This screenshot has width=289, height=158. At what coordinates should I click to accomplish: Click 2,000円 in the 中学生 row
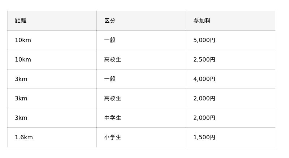point(204,118)
